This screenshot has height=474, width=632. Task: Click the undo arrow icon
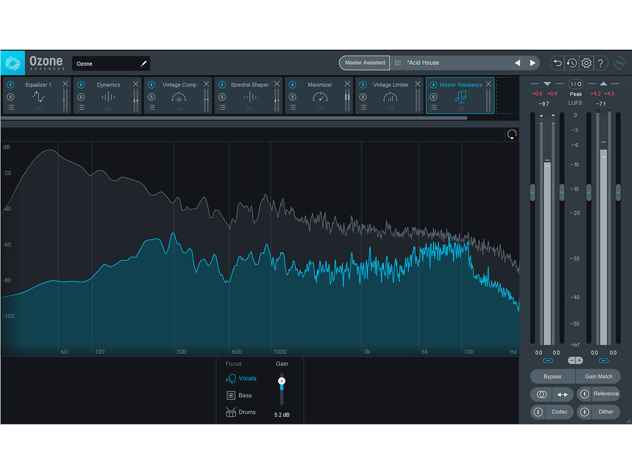coord(558,63)
